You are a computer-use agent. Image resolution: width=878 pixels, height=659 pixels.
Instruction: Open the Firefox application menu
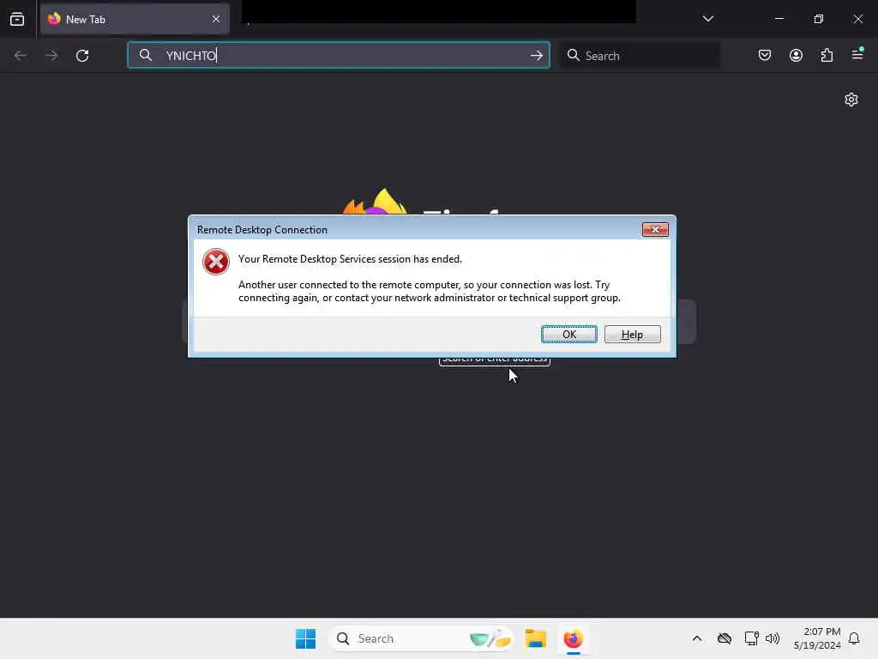click(857, 54)
